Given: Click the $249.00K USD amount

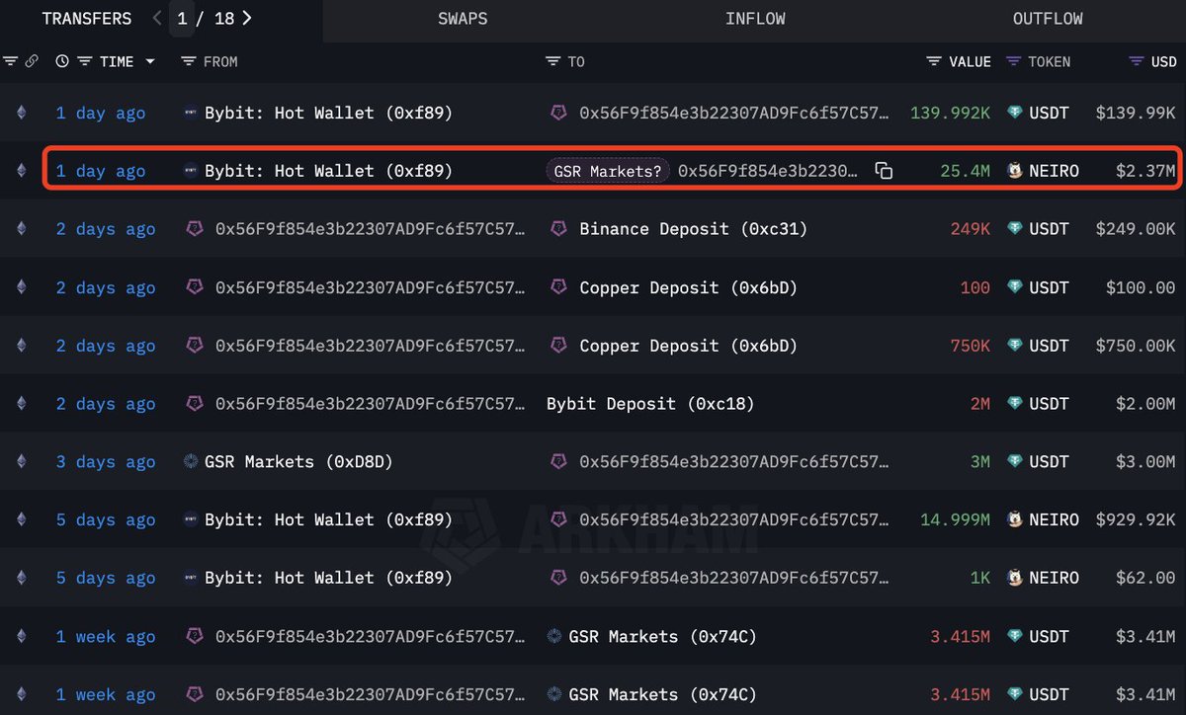Looking at the screenshot, I should (1136, 229).
